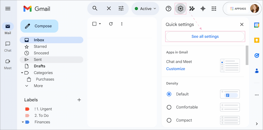The width and height of the screenshot is (263, 130).
Task: Open the main menu hamburger icon
Action: pos(8,8)
